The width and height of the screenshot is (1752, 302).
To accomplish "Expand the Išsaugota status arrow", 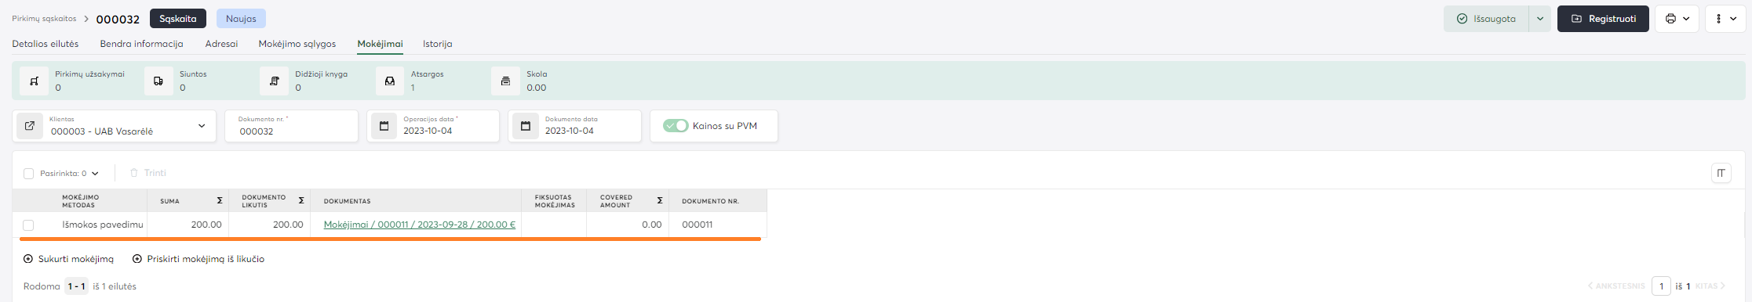I will tap(1540, 19).
